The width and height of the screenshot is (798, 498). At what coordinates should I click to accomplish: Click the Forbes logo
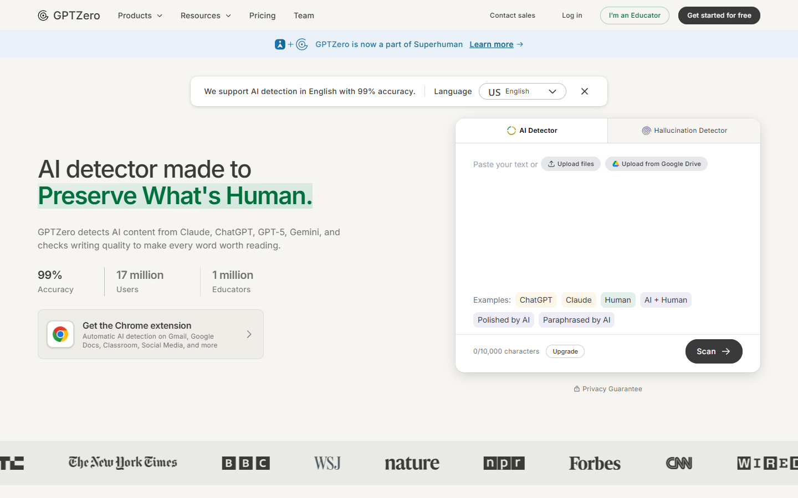595,463
